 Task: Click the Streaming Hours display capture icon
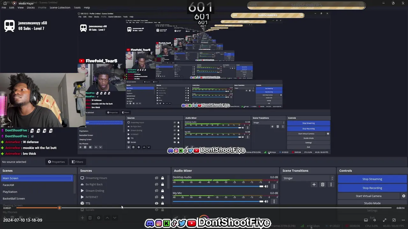(x=82, y=178)
